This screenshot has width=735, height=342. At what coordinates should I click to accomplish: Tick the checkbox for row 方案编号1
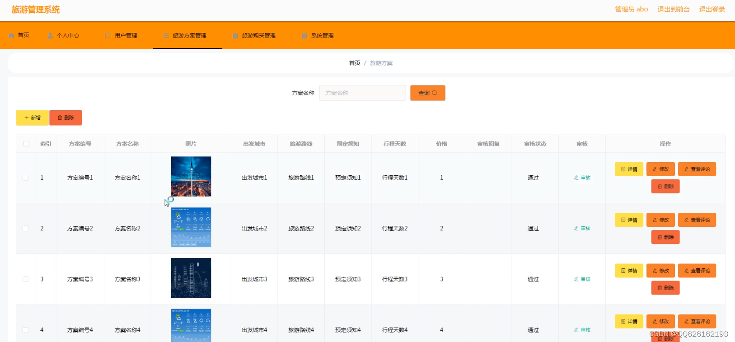[x=25, y=178]
